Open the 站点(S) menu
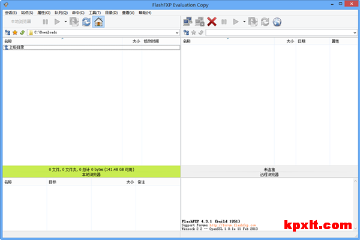This screenshot has width=360, height=240. click(x=26, y=12)
